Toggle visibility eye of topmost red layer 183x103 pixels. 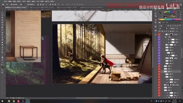click(x=159, y=35)
